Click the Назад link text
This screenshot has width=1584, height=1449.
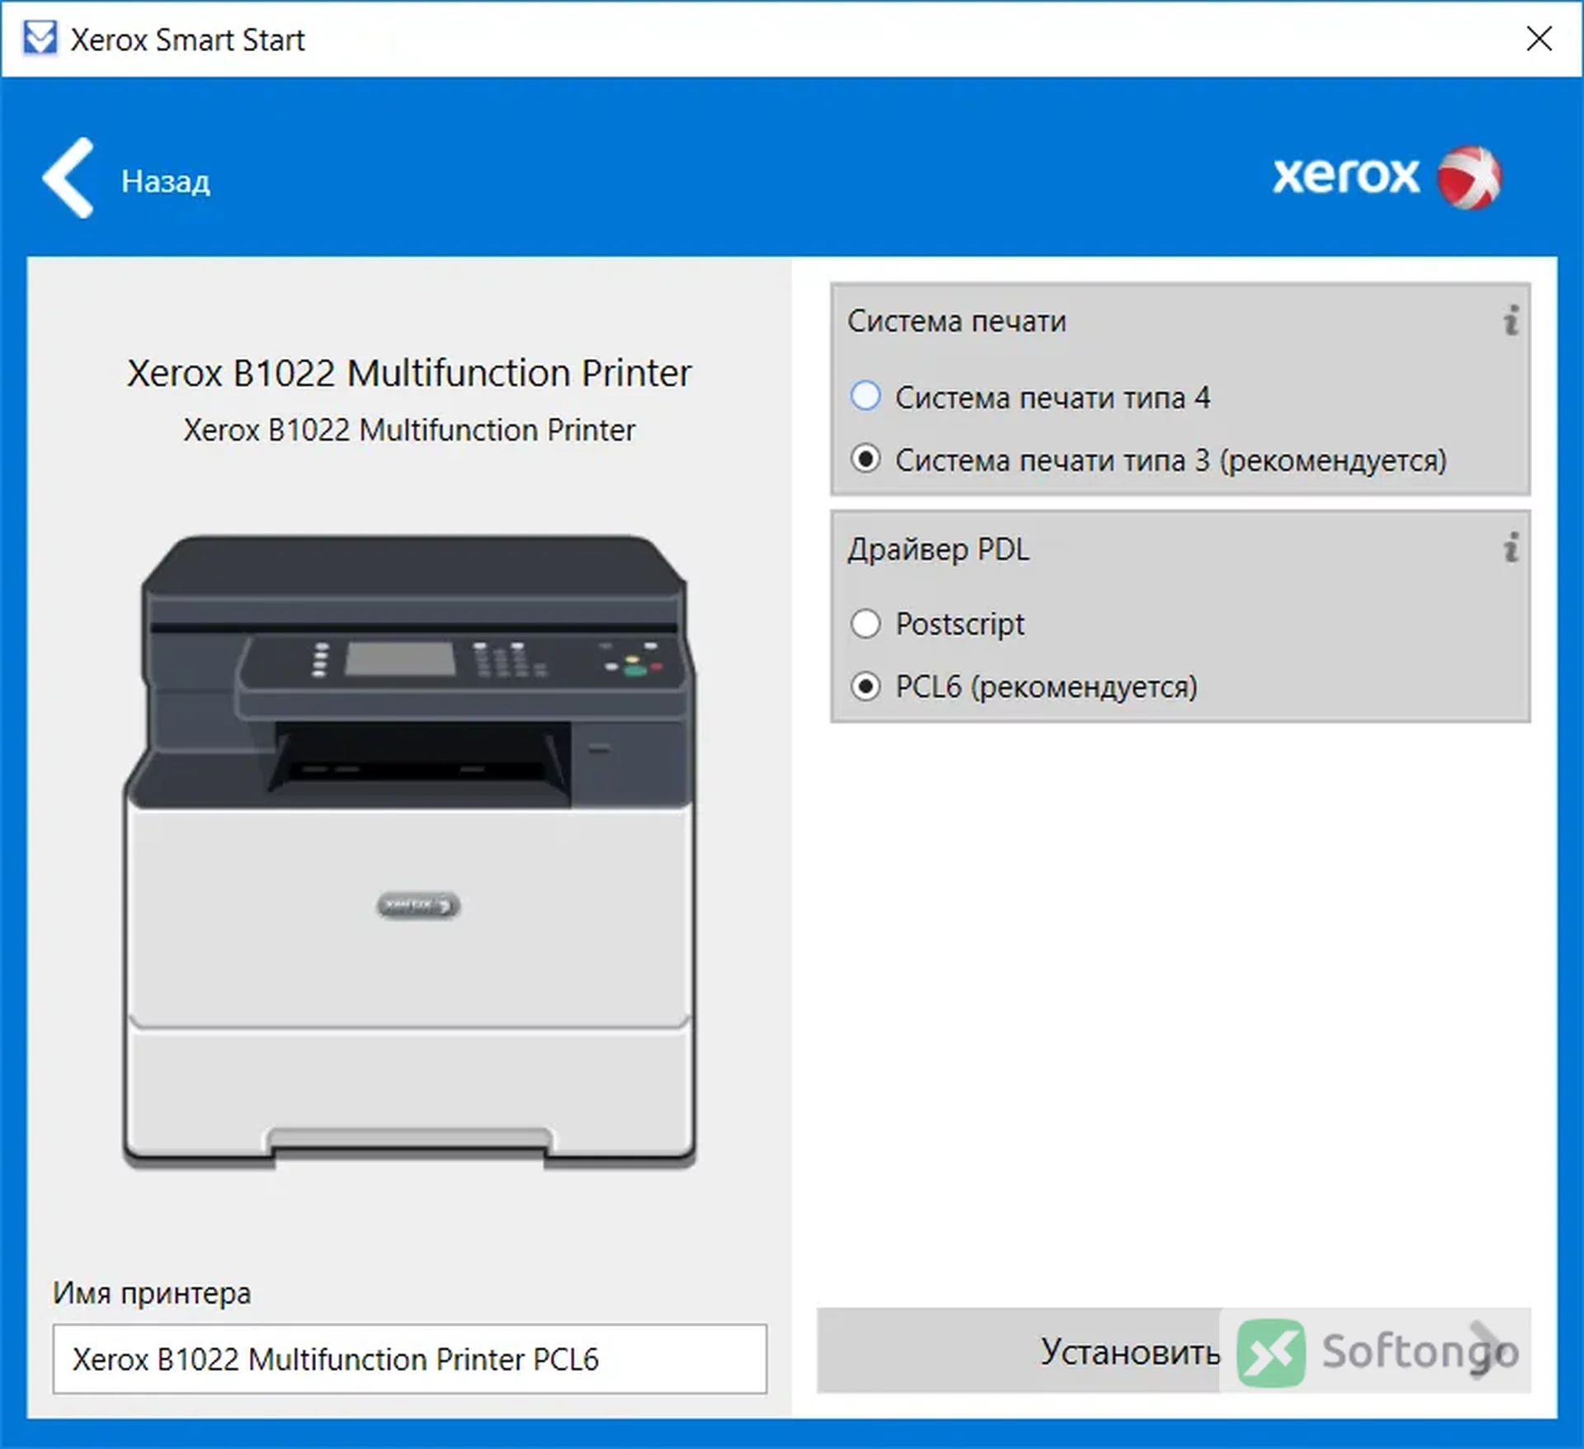(166, 182)
